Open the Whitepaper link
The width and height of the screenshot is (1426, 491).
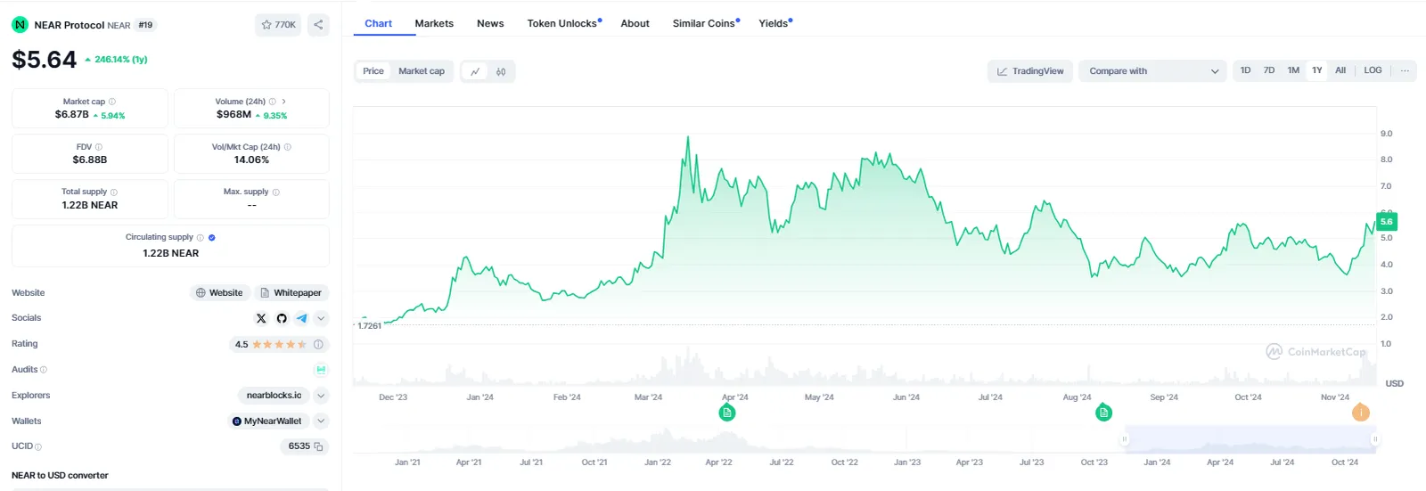click(291, 292)
